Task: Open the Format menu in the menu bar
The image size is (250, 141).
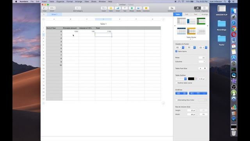Action: click(70, 2)
